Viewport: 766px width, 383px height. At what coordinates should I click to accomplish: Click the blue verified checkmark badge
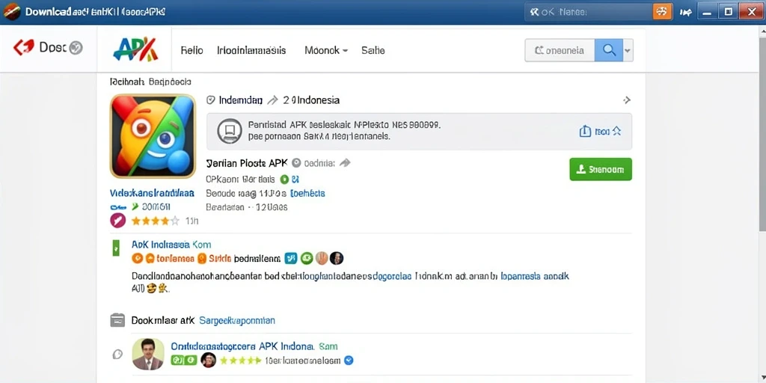349,361
